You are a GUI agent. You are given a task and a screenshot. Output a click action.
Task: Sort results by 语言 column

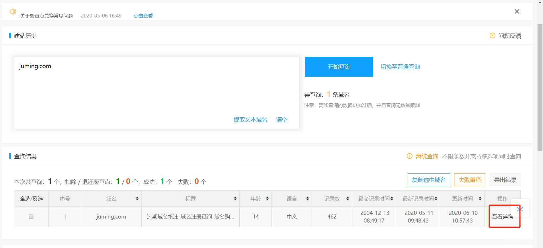tap(307, 199)
